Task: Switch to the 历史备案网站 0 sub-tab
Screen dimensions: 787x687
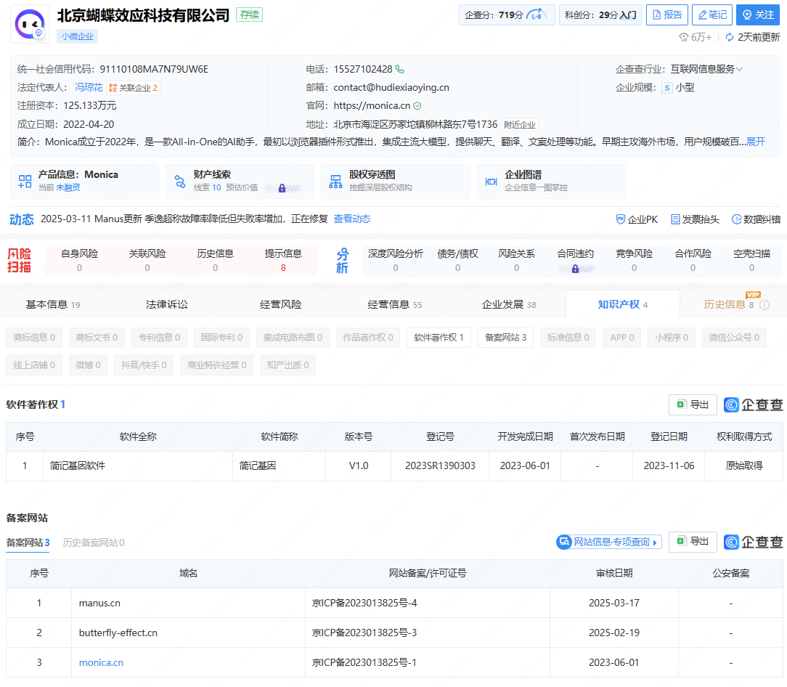Action: point(94,543)
